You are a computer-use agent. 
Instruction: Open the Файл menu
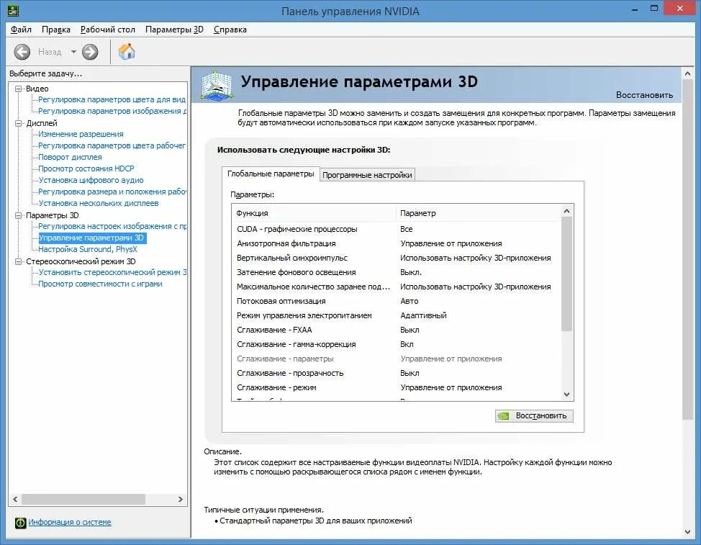tap(21, 30)
